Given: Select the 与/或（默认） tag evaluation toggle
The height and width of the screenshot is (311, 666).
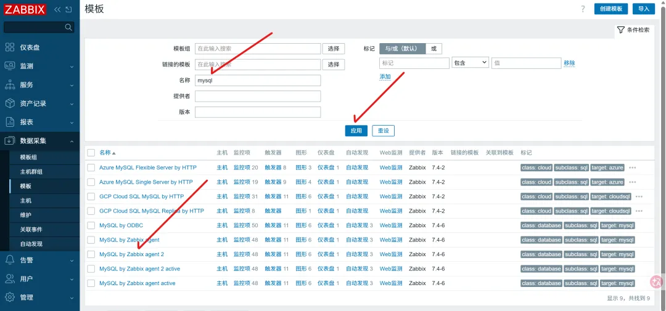Looking at the screenshot, I should click(x=402, y=49).
